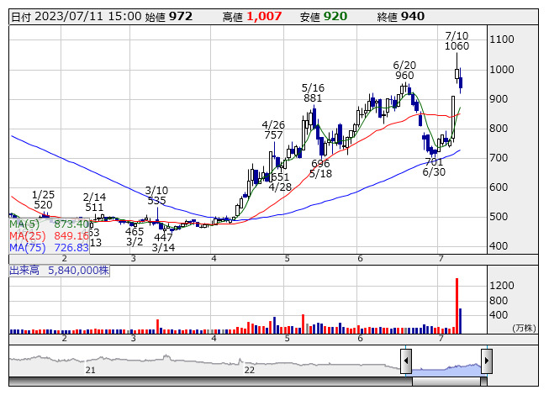Click the 5/16 881 peak label
This screenshot has height=395, width=549.
click(313, 92)
